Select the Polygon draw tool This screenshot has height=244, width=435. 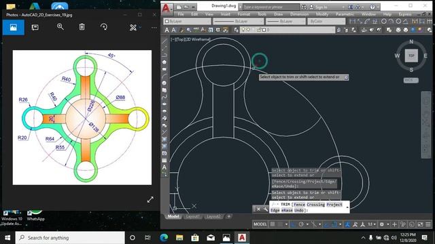[164, 62]
